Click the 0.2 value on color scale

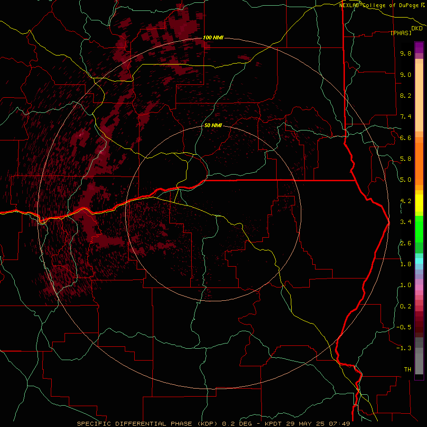[406, 306]
